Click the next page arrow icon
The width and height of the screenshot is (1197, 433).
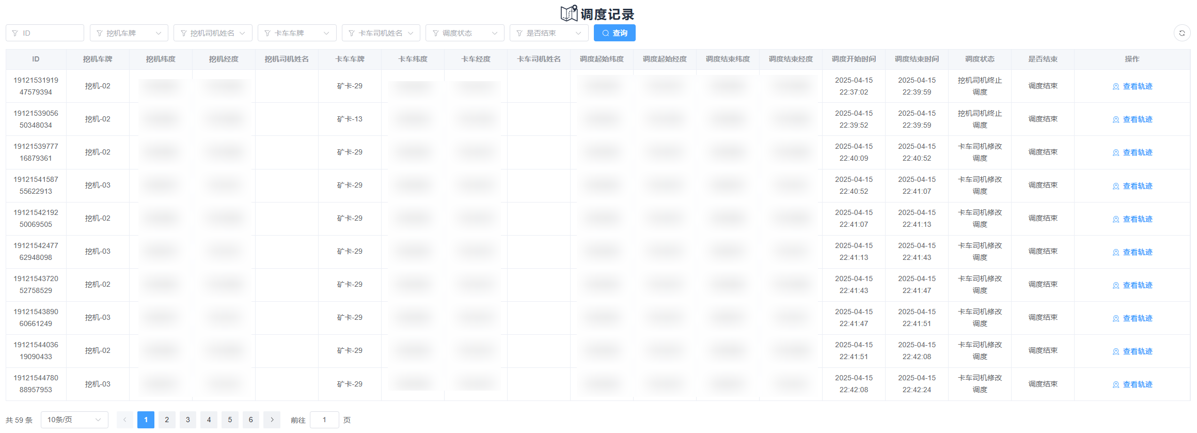272,420
